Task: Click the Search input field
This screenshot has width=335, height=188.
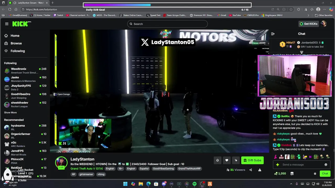Action: point(167,24)
